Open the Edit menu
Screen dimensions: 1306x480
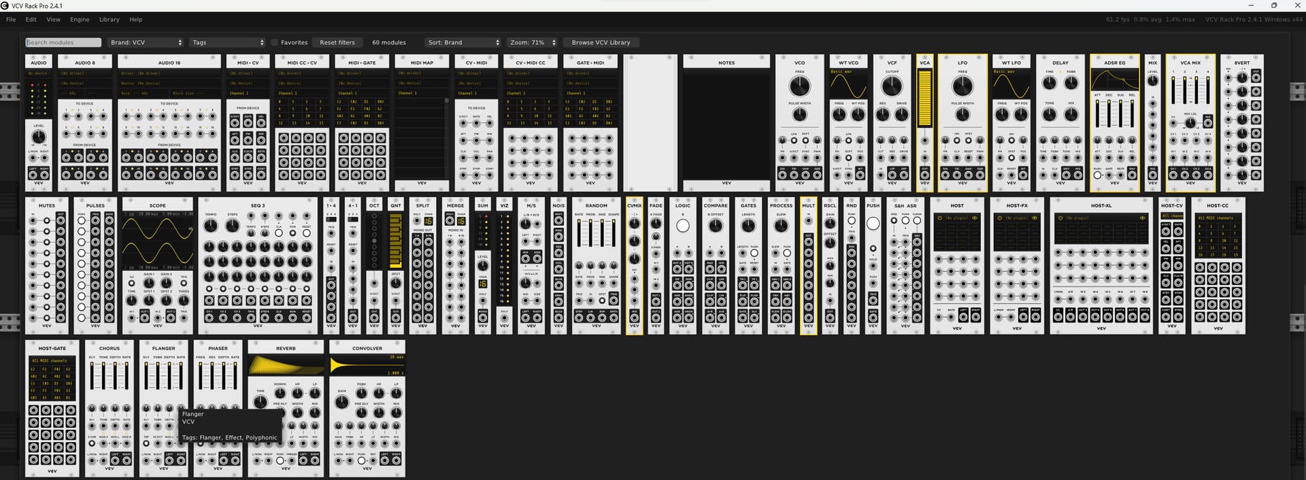(31, 20)
